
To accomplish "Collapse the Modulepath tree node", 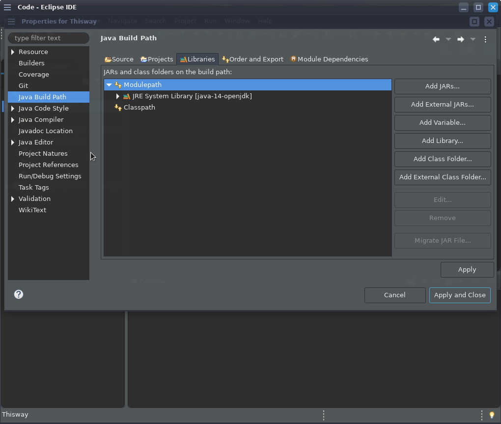I will click(109, 85).
